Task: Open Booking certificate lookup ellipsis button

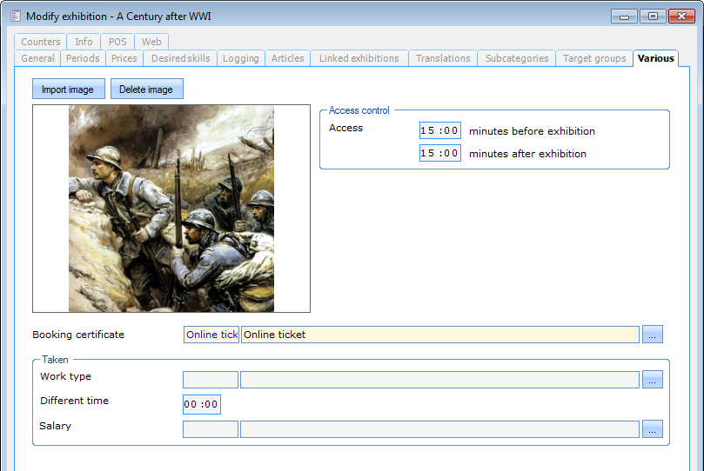Action: coord(652,335)
